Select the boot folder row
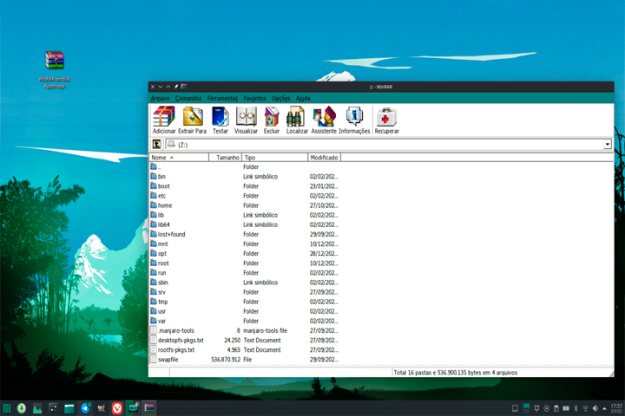This screenshot has width=625, height=416. 244,186
